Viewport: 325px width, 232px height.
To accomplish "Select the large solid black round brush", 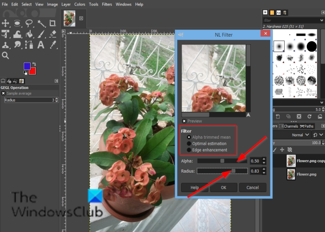I will coord(312,46).
